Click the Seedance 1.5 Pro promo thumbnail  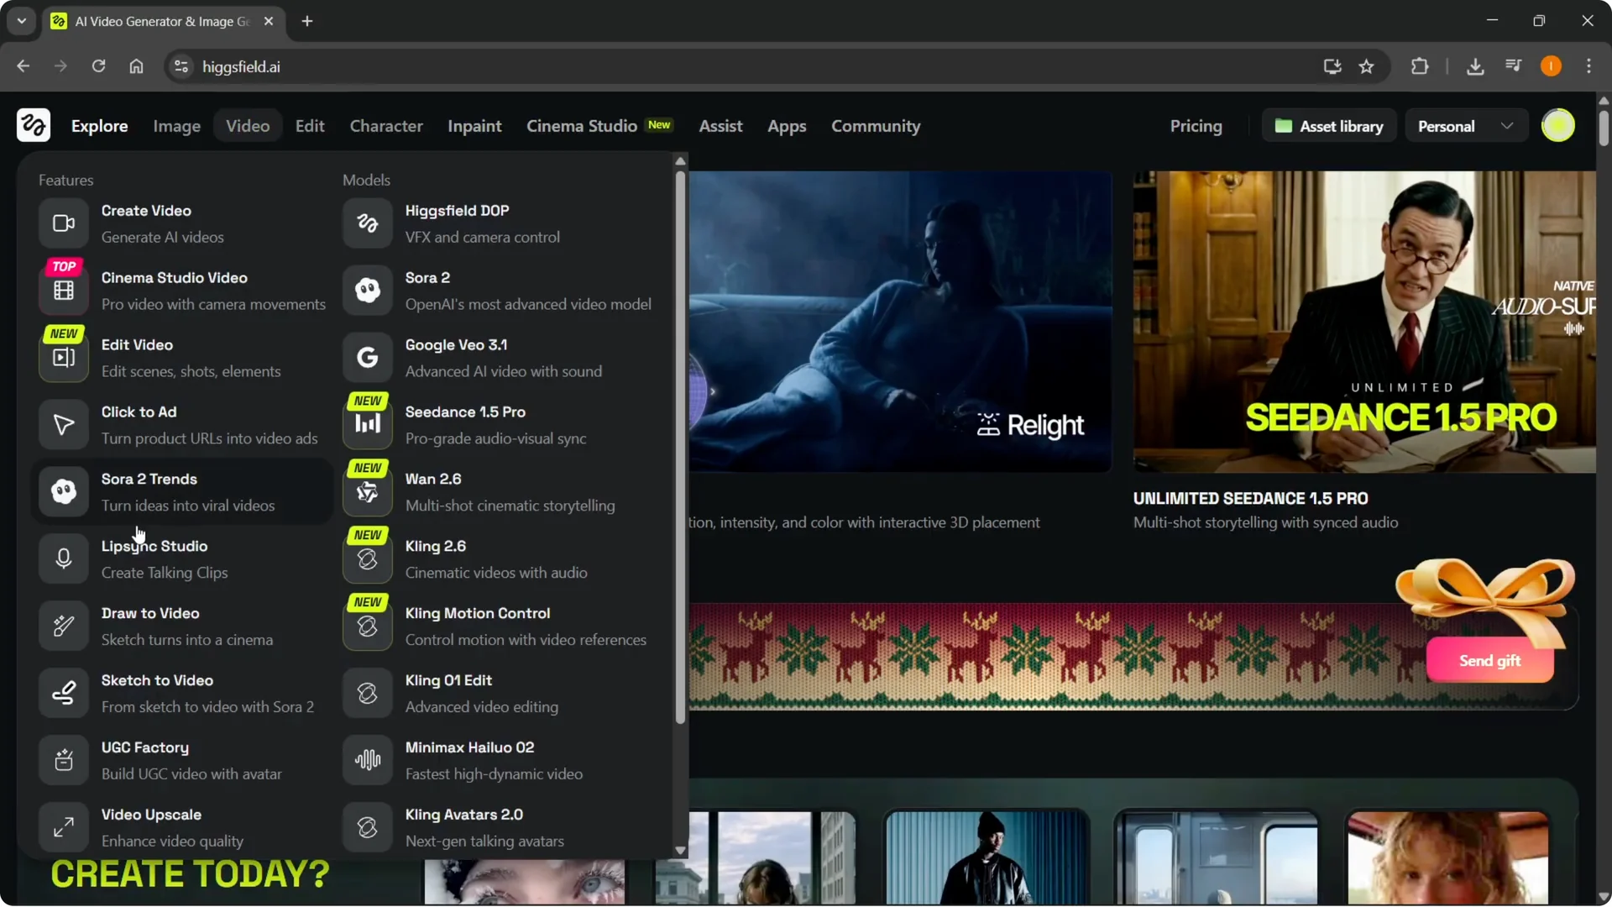click(1363, 322)
